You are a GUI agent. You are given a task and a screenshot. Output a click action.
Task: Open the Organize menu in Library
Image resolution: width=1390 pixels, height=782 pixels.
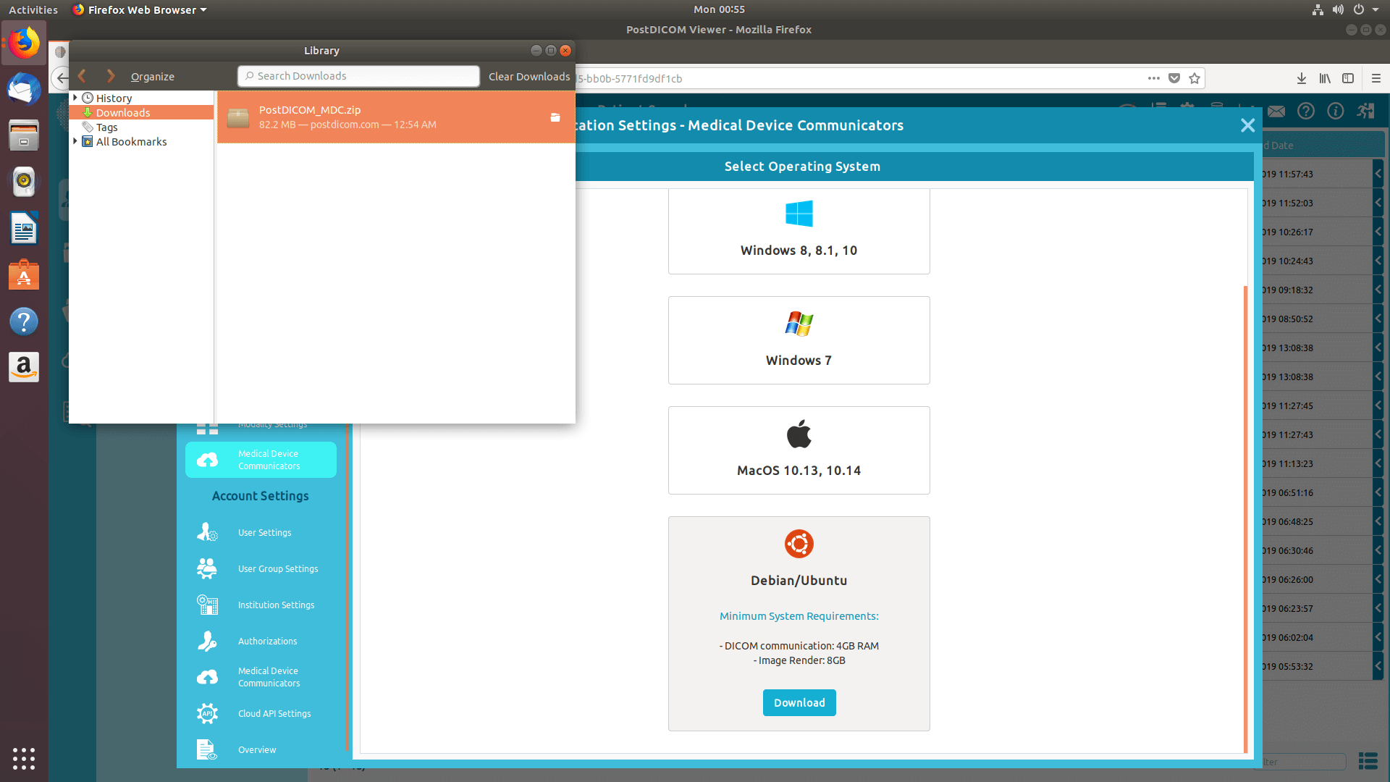point(152,76)
